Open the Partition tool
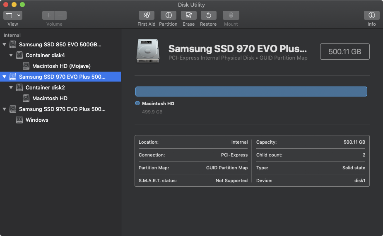 168,15
